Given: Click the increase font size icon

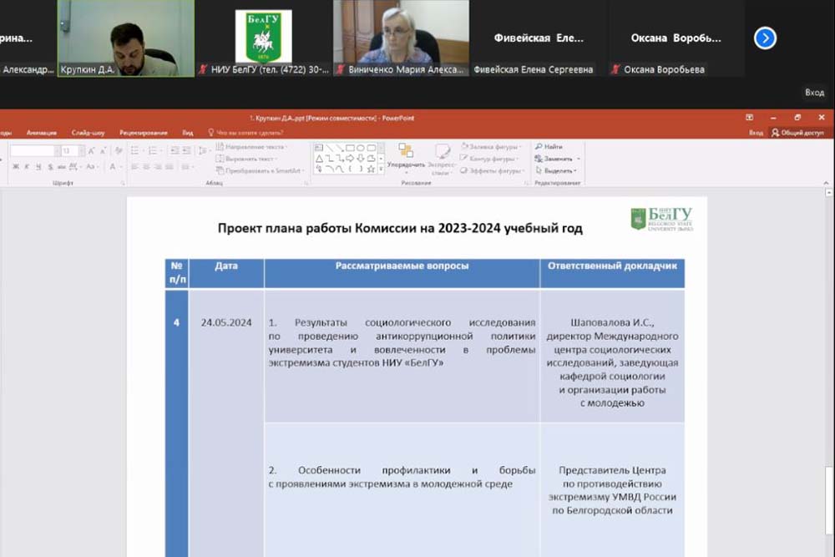Looking at the screenshot, I should pos(91,151).
